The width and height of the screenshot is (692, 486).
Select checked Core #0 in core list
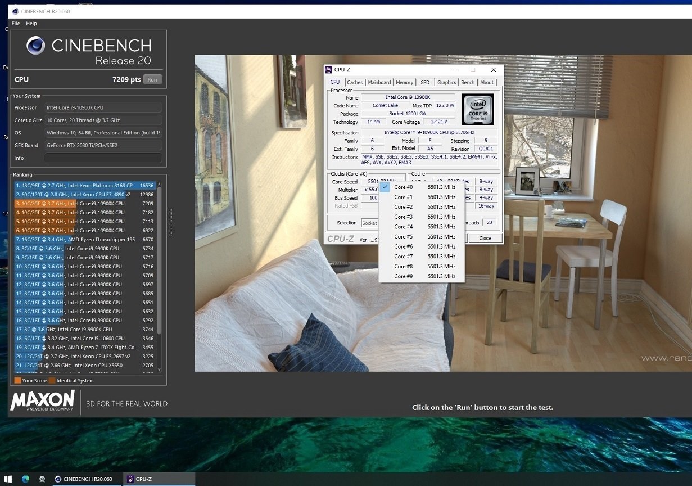[x=422, y=187]
